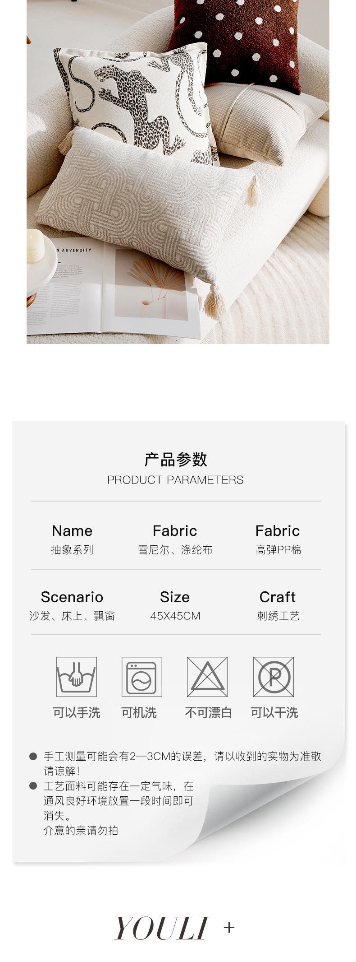This screenshot has width=356, height=962.
Task: Select the 可以手洗 label
Action: pyautogui.click(x=76, y=713)
